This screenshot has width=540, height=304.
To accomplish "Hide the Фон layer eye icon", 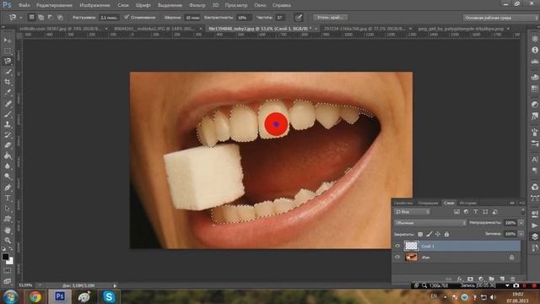I will pos(397,257).
